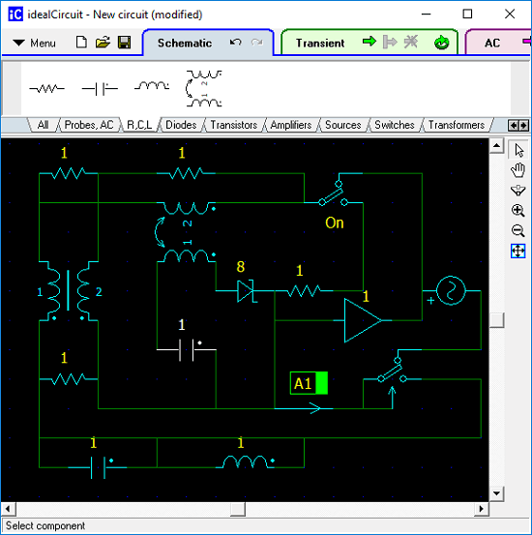Save the circuit with floppy icon
Image resolution: width=532 pixels, height=535 pixels.
click(x=124, y=43)
